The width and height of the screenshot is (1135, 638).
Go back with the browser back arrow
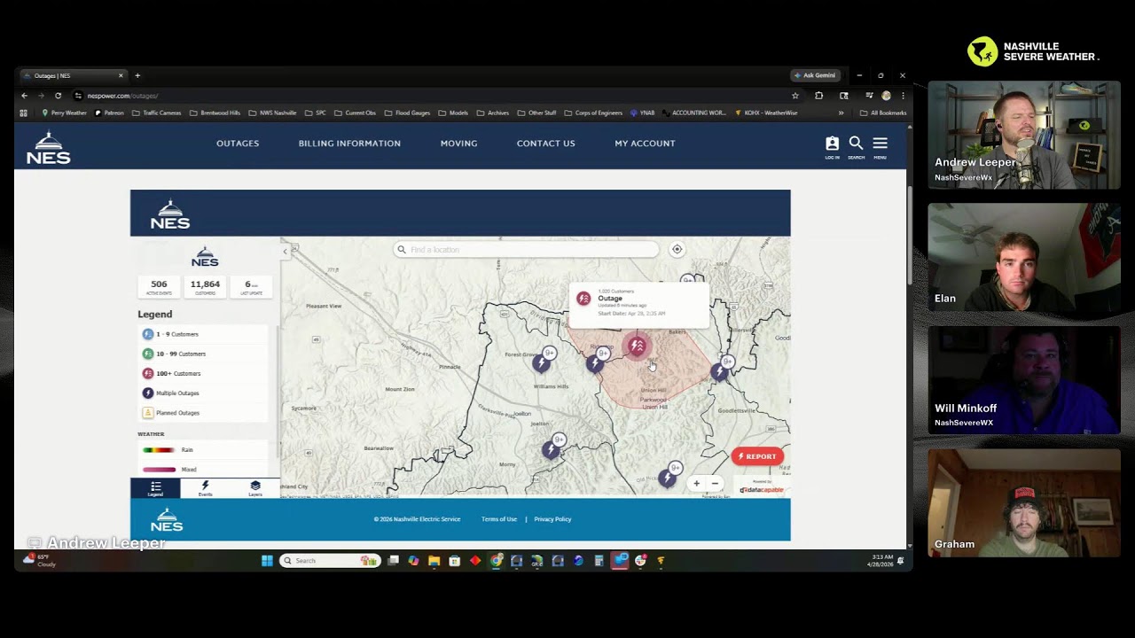(24, 96)
